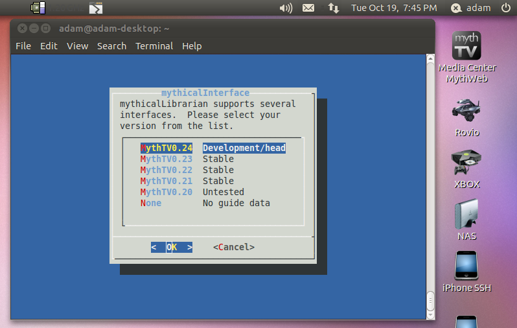Screen dimensions: 517x328
Task: Confirm with the OK button
Action: (x=172, y=247)
